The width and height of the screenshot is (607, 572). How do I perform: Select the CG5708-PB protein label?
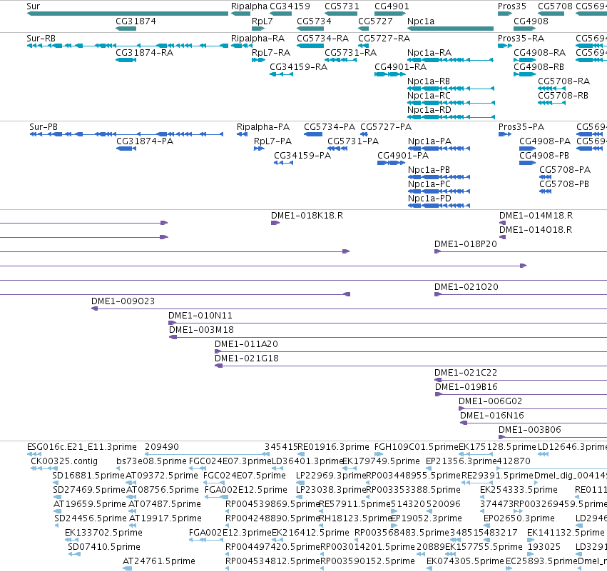point(564,184)
